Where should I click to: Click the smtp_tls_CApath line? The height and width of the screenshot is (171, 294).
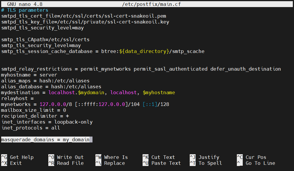tap(45, 39)
